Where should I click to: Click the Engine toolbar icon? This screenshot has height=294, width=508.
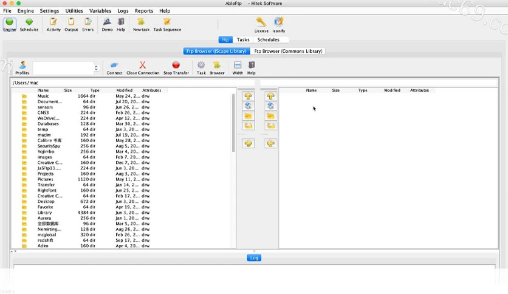[9, 25]
